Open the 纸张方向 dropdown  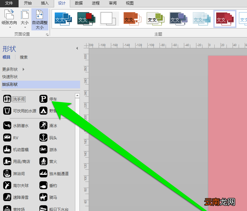9,19
